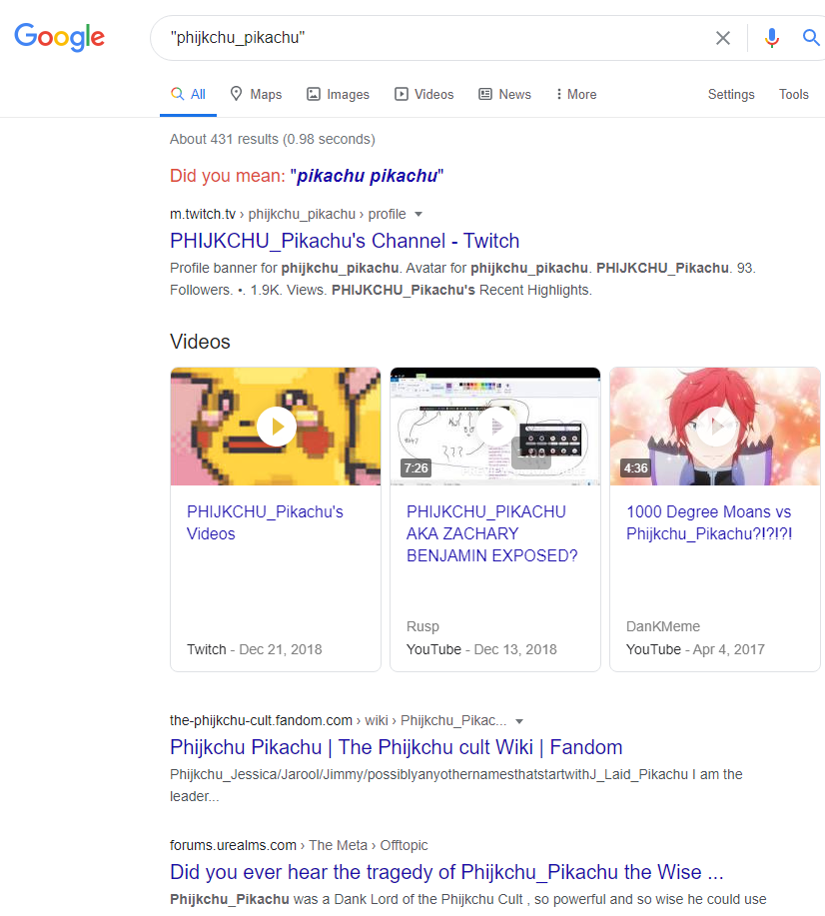825x916 pixels.
Task: Click the "Rusp" uploader name
Action: pos(423,627)
